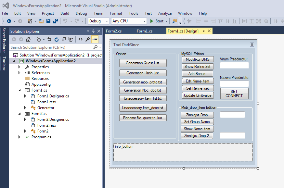Expand the Properties node
The height and width of the screenshot is (188, 284).
coord(19,67)
